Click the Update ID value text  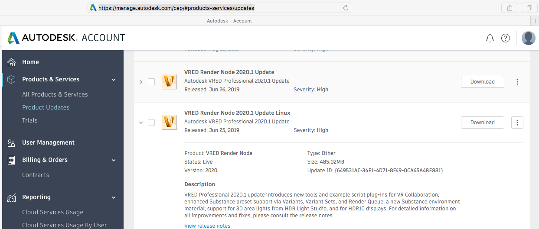pos(389,171)
